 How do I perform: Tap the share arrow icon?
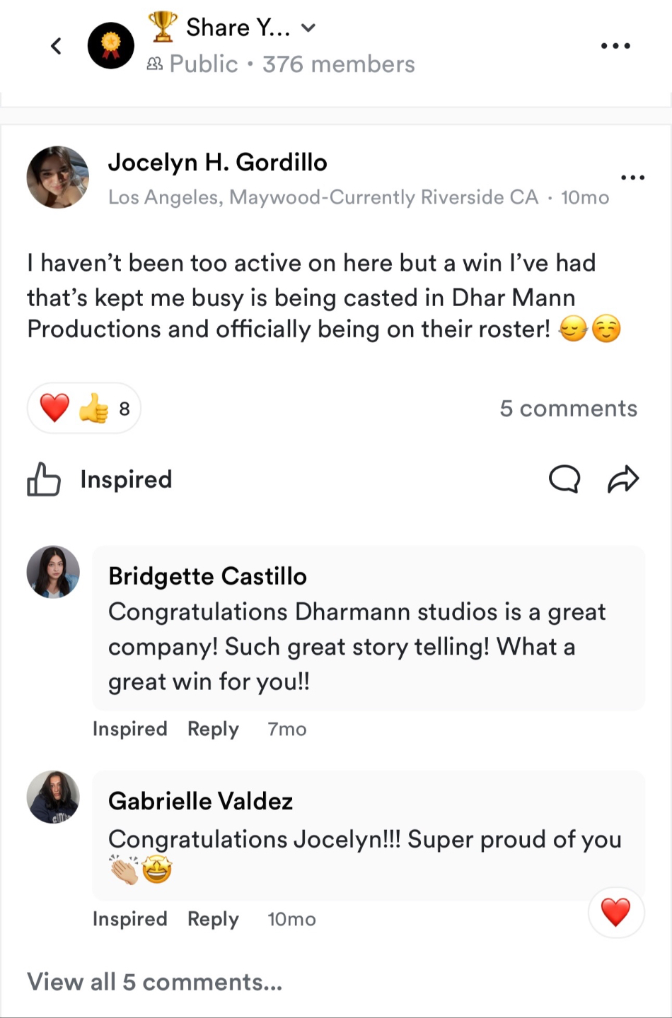tap(623, 479)
